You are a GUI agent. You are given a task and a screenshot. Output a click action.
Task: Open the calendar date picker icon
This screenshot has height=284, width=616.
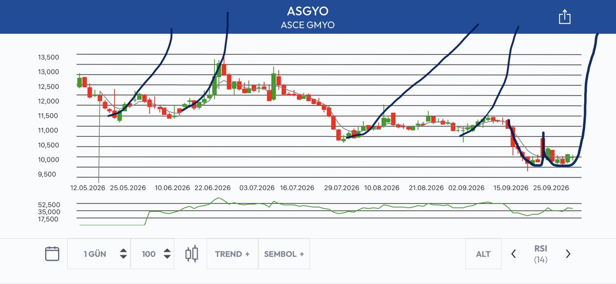click(x=52, y=254)
